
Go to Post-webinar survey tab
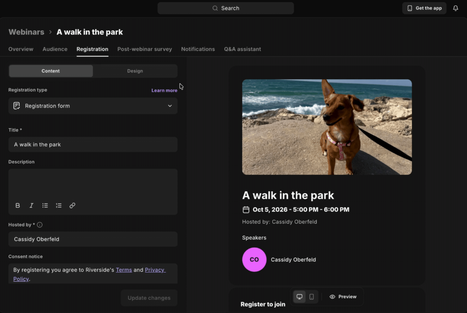click(145, 49)
